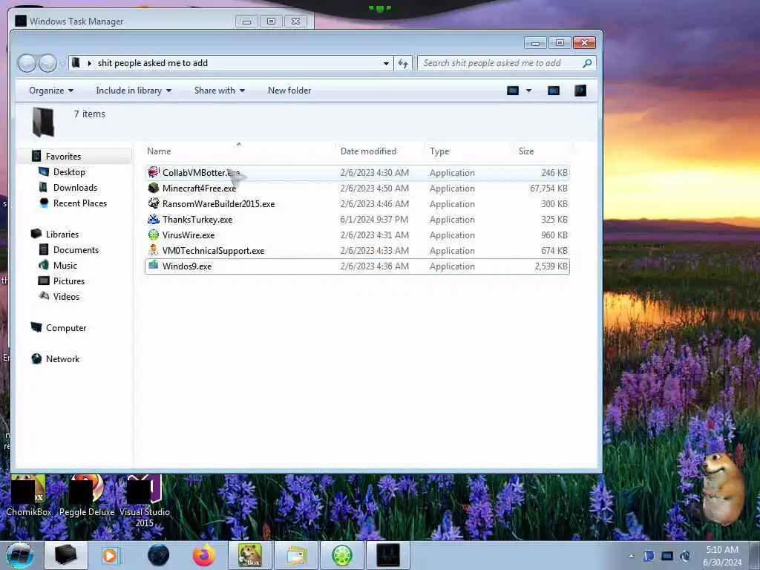The width and height of the screenshot is (760, 570).
Task: Open Recent Places in navigation pane
Action: pos(80,203)
